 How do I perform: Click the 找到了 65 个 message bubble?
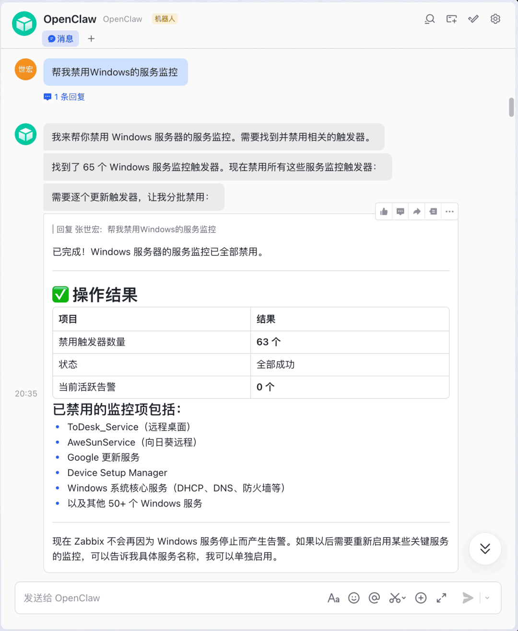218,167
